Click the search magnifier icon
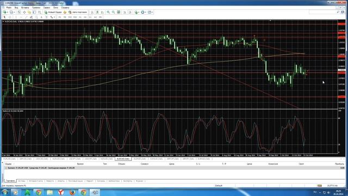The image size is (348, 196). [338, 12]
